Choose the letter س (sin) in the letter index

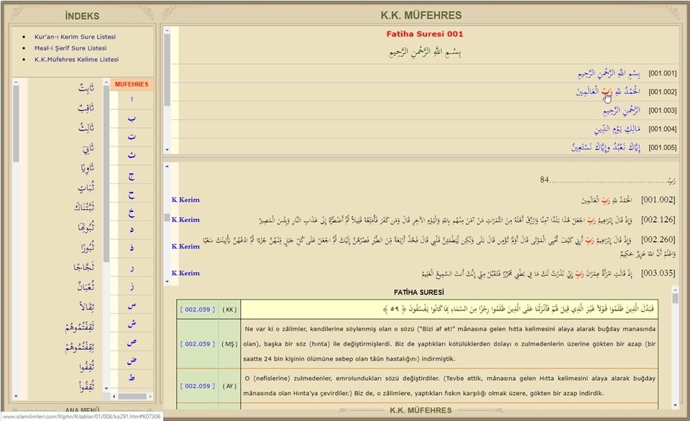132,305
